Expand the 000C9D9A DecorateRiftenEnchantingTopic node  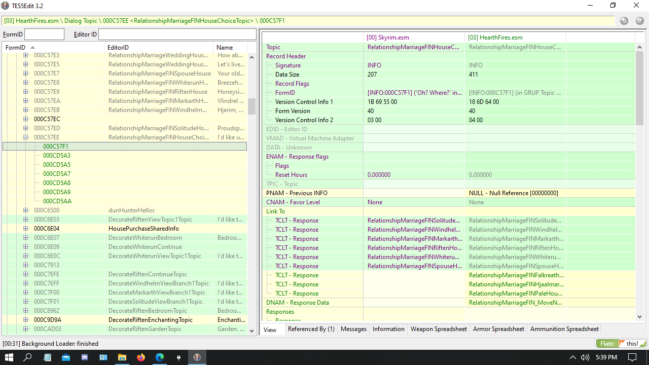tap(25, 320)
